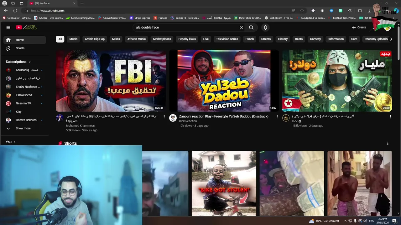Show hidden tray icons chevron
Image resolution: width=401 pixels, height=225 pixels.
345,221
